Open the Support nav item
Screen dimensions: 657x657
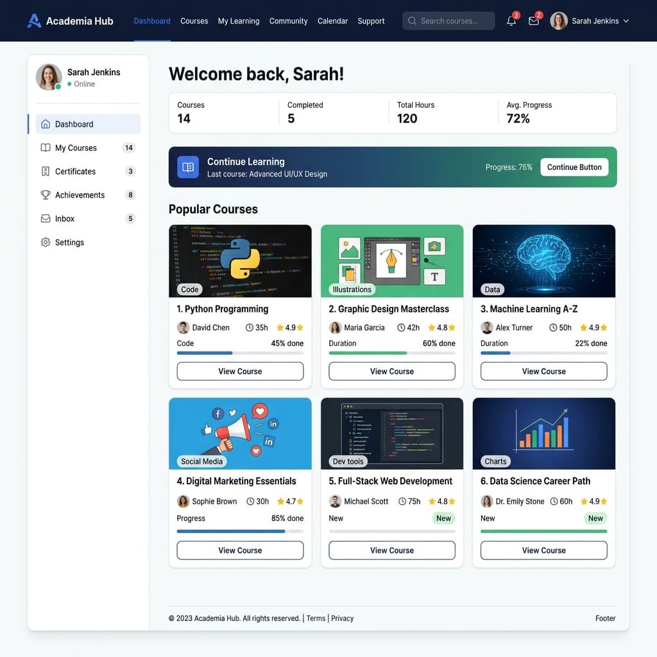[371, 21]
